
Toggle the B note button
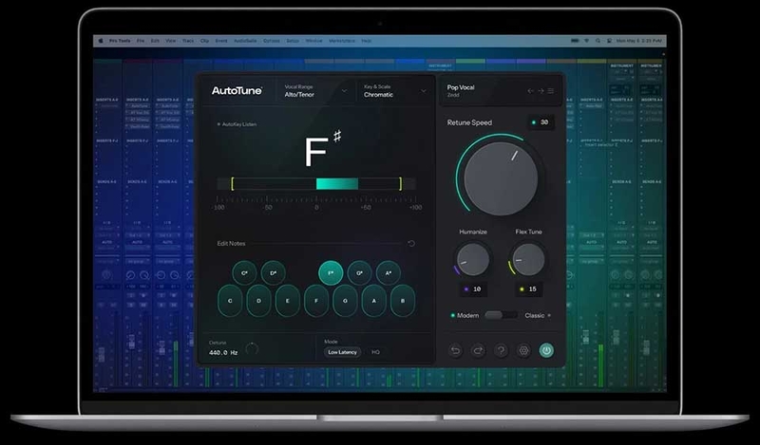[403, 301]
